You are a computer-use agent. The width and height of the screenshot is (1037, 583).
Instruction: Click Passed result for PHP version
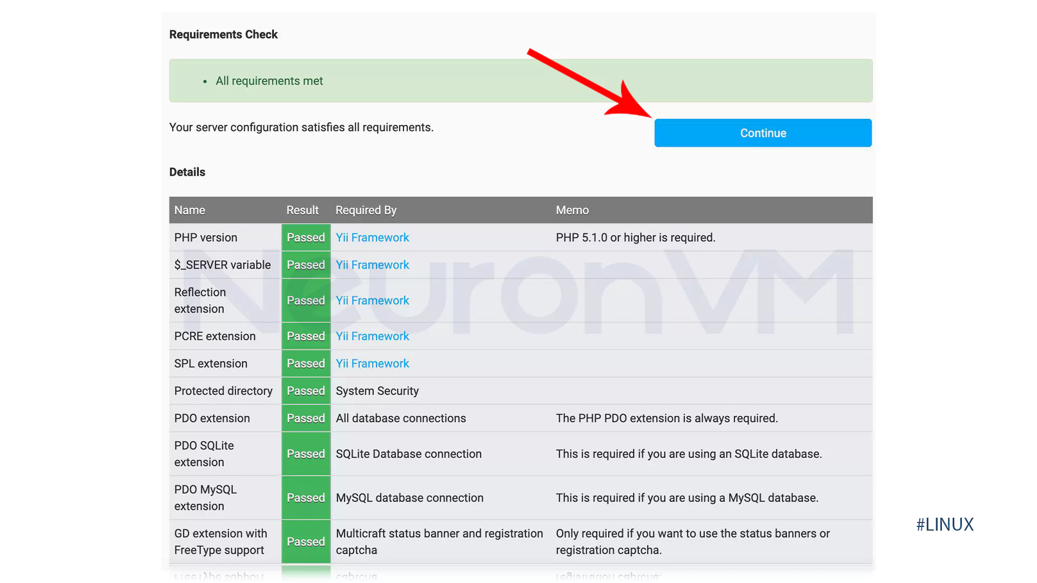click(306, 238)
